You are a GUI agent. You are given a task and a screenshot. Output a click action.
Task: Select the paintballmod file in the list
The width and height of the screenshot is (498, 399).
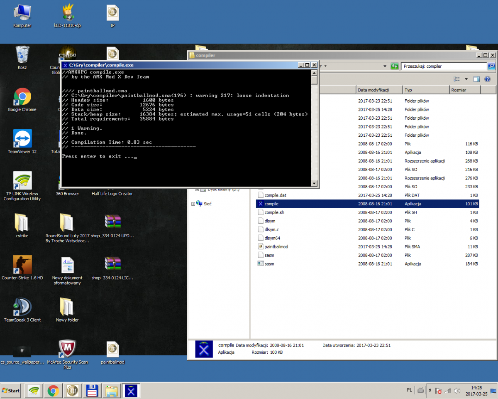(x=276, y=246)
